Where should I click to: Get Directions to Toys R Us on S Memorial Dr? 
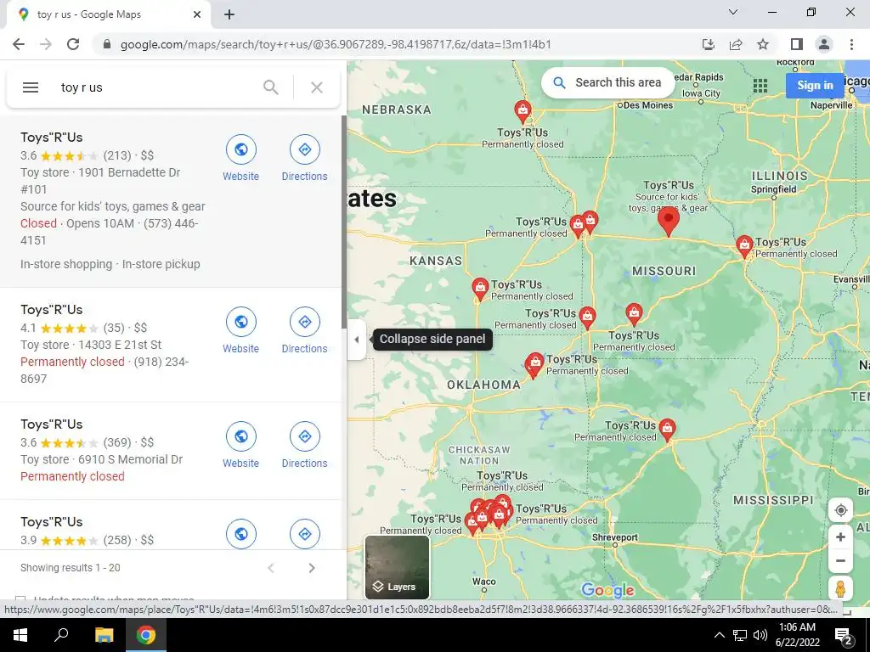(305, 446)
